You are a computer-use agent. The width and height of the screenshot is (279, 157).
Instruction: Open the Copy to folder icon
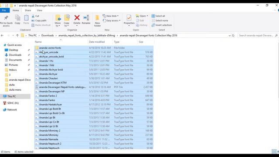(x=67, y=18)
